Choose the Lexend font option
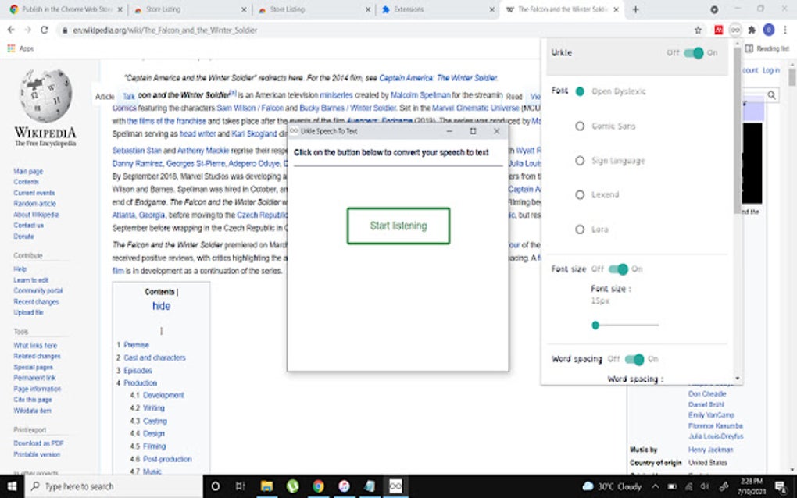797x498 pixels. click(x=581, y=194)
